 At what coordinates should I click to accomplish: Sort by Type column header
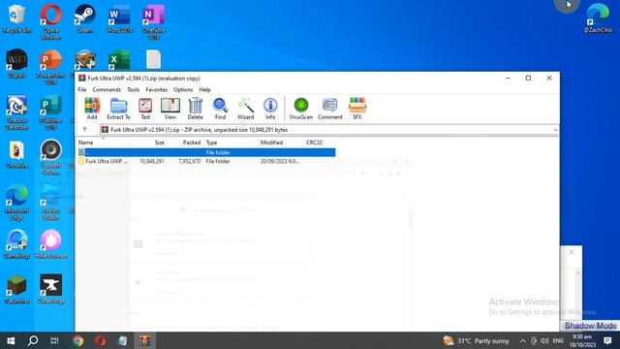click(x=211, y=143)
